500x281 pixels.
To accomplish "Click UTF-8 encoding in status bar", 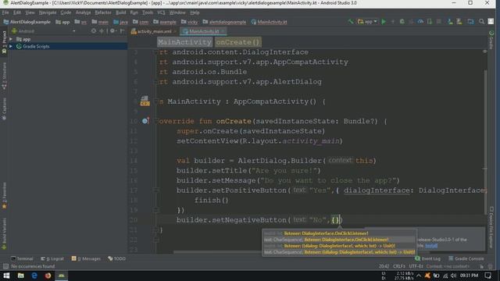I will coord(416,266).
